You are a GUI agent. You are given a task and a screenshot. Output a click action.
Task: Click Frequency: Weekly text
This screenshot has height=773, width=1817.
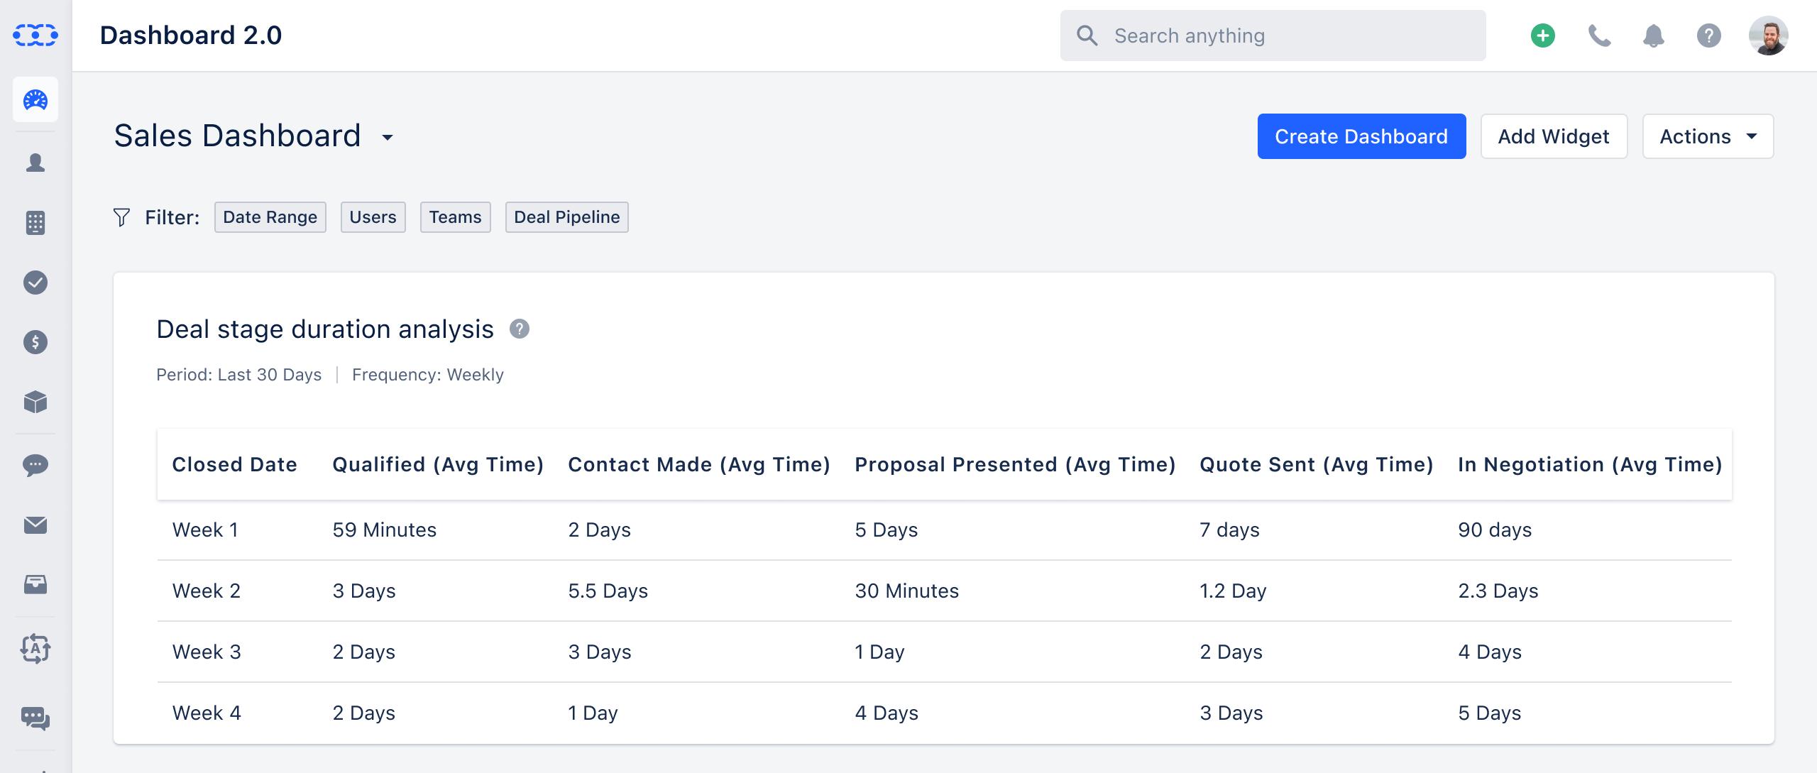pyautogui.click(x=428, y=375)
